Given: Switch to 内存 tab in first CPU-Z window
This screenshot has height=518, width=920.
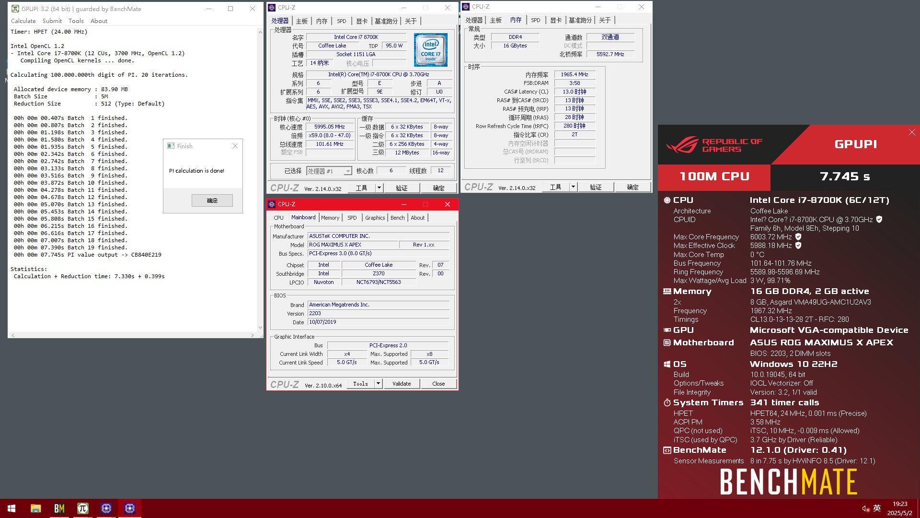Looking at the screenshot, I should tap(322, 21).
